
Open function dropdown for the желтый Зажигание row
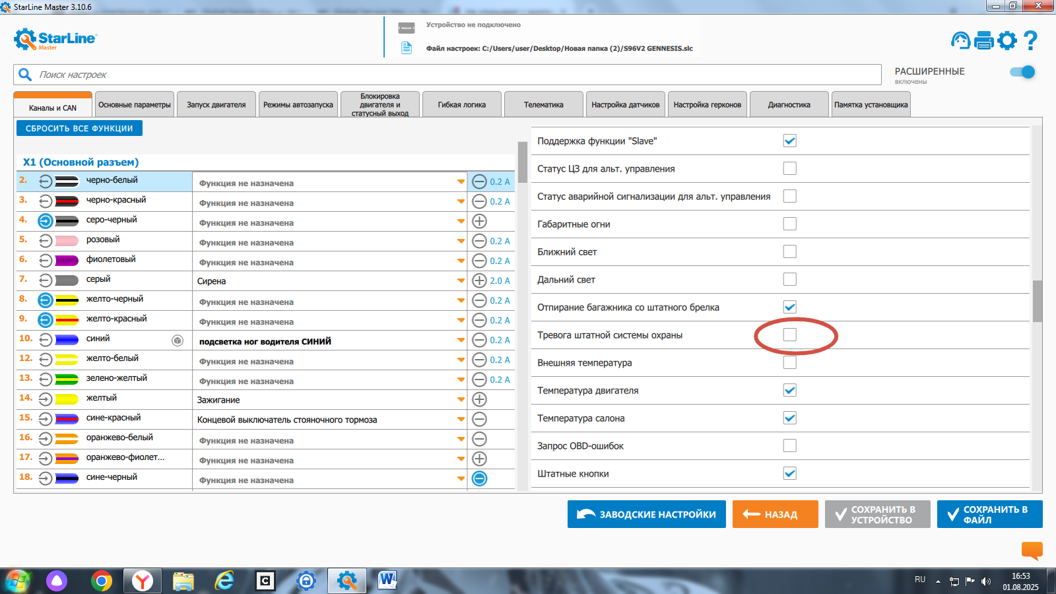pos(461,400)
